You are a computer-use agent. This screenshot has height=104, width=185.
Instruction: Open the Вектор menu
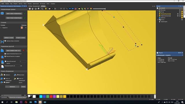21,4
